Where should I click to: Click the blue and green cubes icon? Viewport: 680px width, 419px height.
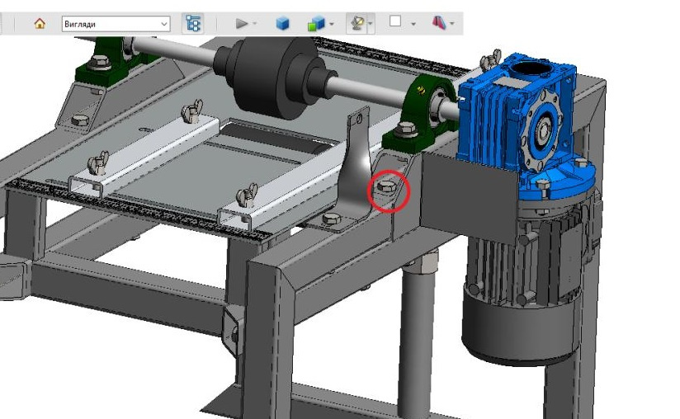[316, 23]
